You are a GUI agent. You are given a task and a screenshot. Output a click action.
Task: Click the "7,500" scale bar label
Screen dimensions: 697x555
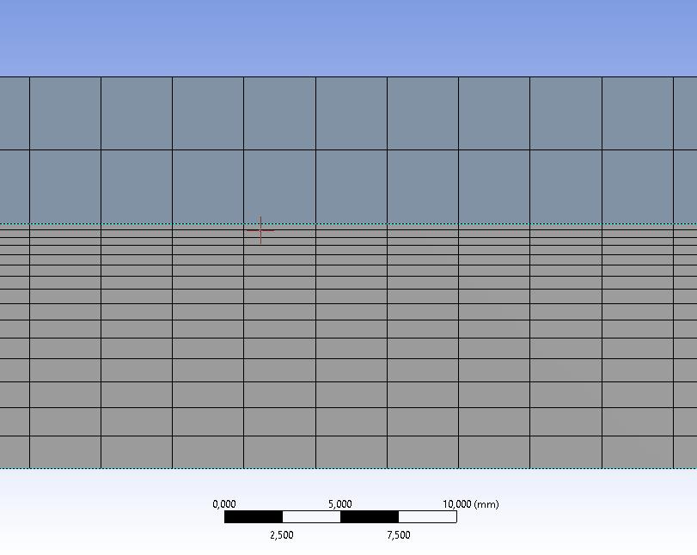click(x=399, y=534)
